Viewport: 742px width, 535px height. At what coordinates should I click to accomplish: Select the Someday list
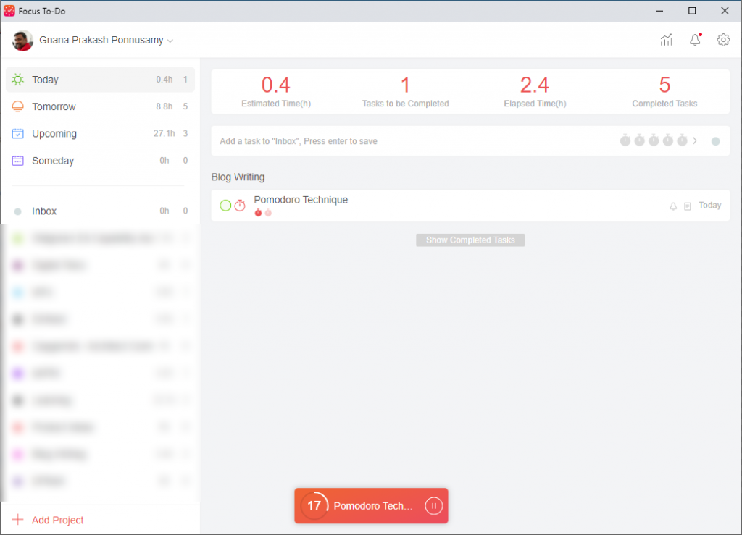pos(100,161)
